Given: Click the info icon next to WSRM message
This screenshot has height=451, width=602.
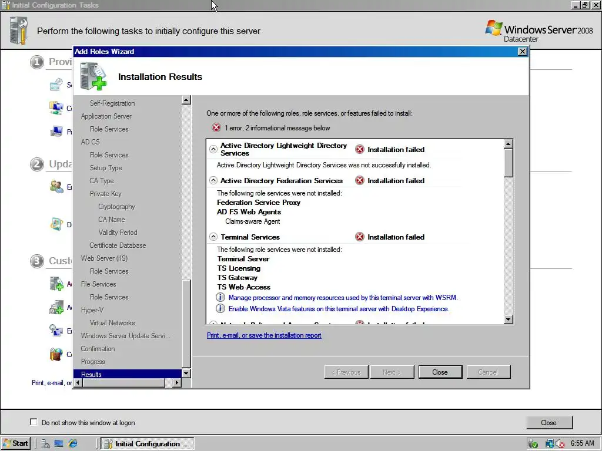Looking at the screenshot, I should pos(220,297).
